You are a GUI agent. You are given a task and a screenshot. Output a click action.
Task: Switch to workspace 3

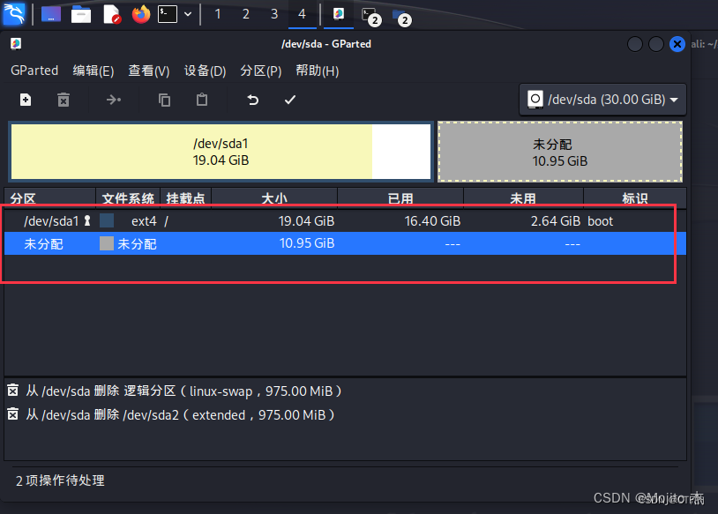point(274,14)
